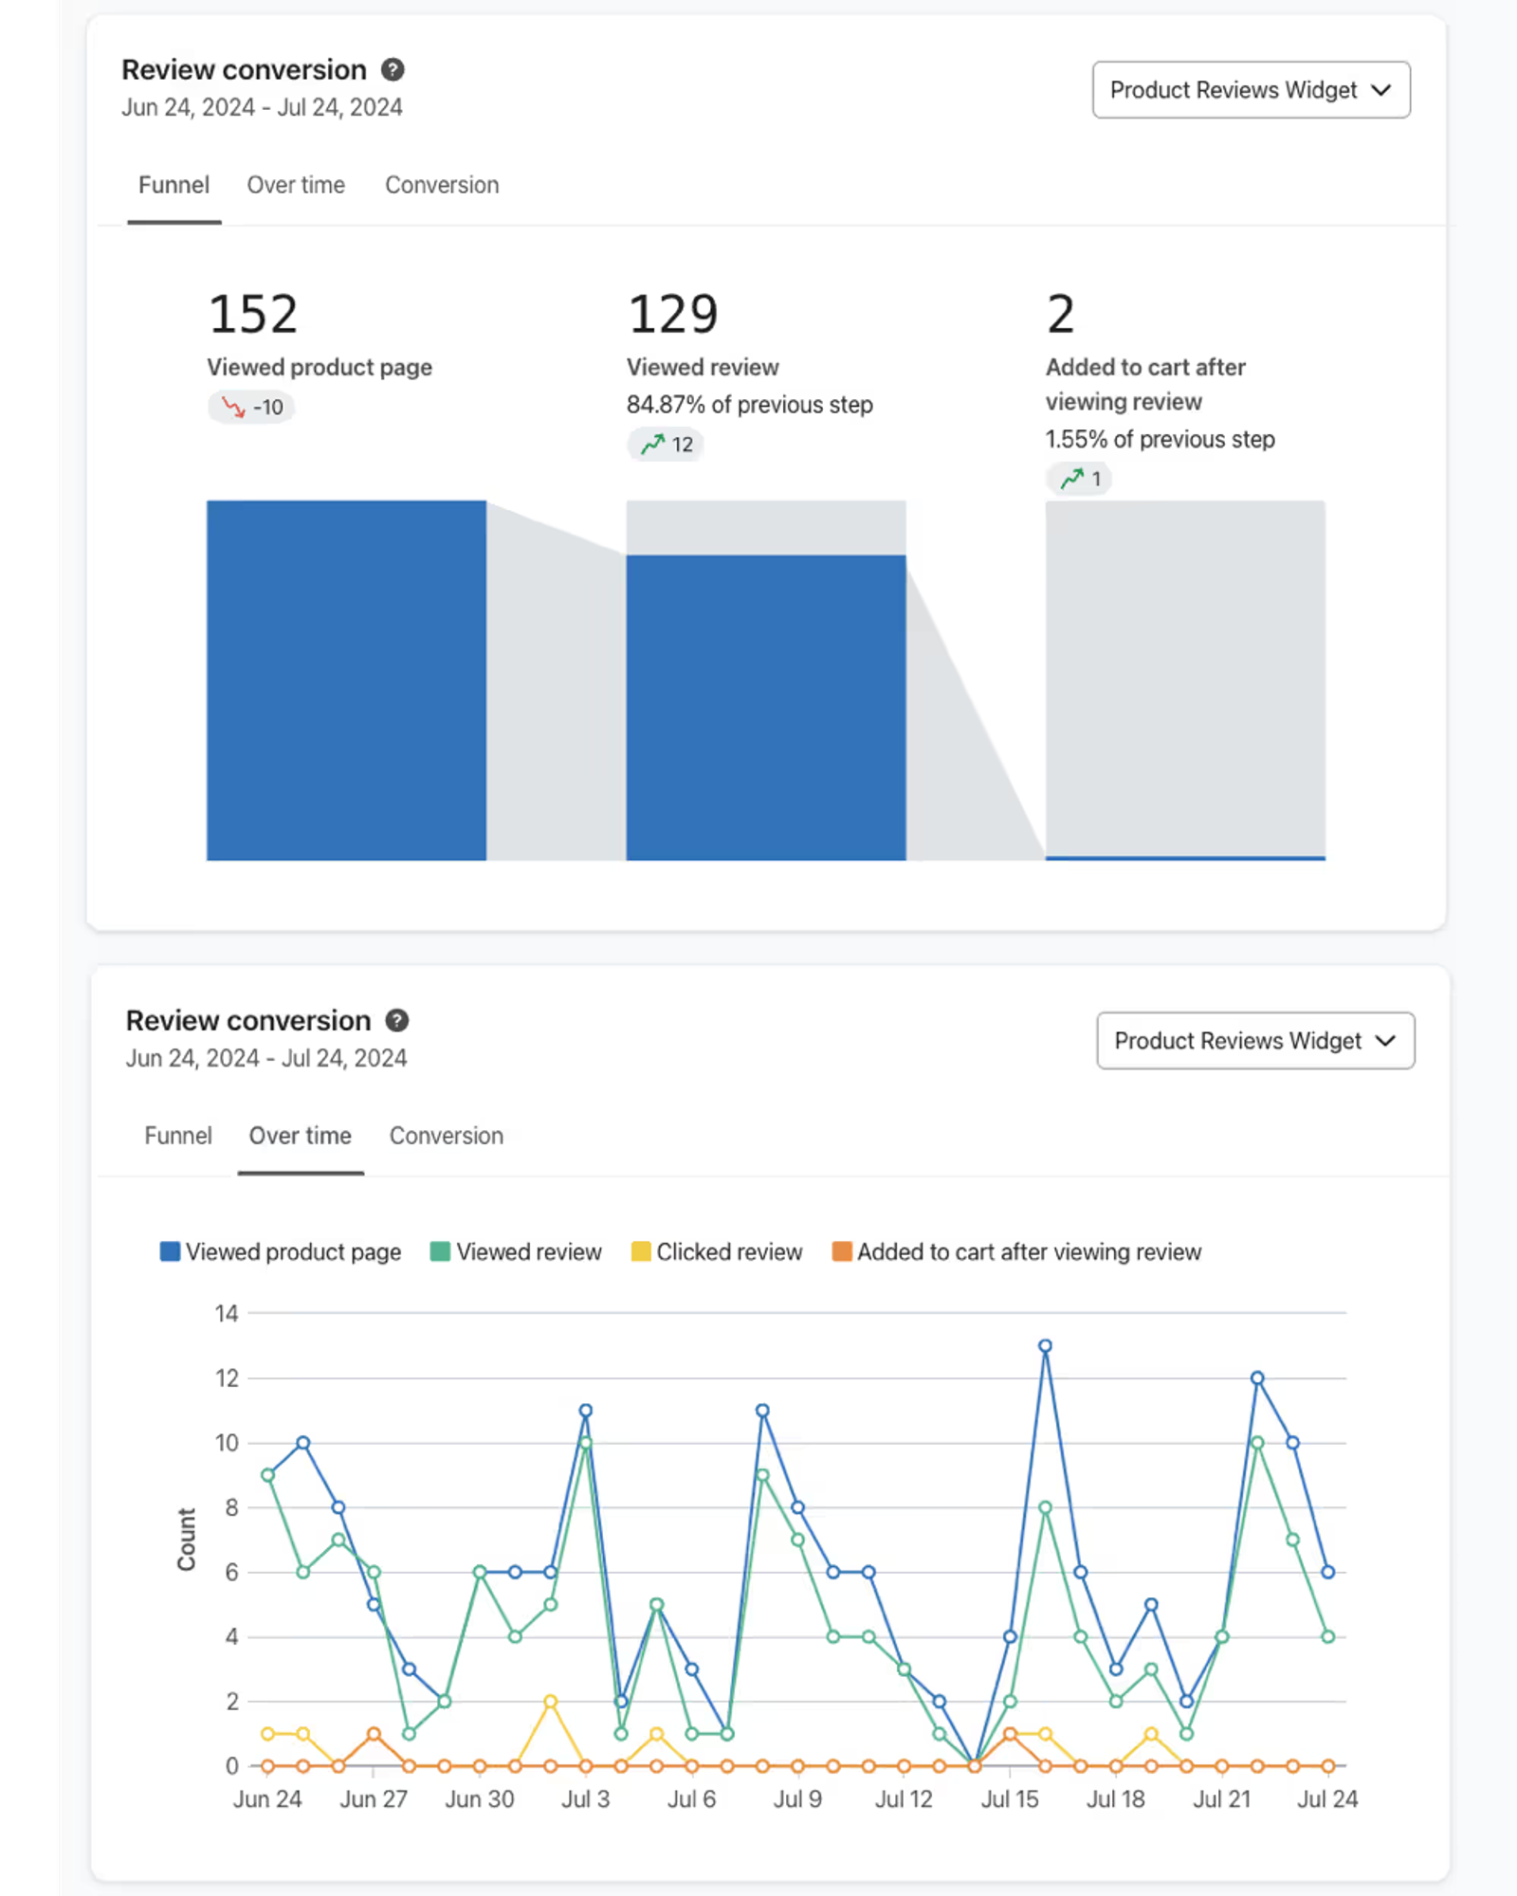
Task: Click the Jul 15 peak point at 13
Action: tap(1045, 1345)
